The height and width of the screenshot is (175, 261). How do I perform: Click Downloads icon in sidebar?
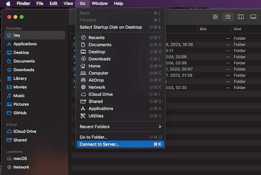click(9, 70)
